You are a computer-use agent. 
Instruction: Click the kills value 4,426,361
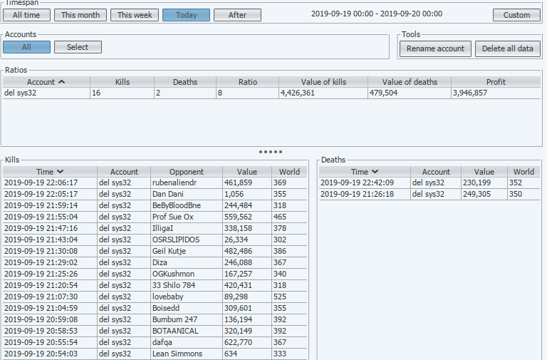click(298, 93)
